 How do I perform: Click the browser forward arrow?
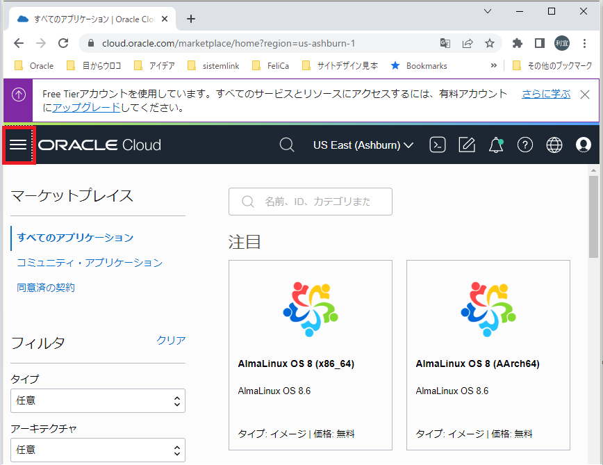[x=41, y=43]
